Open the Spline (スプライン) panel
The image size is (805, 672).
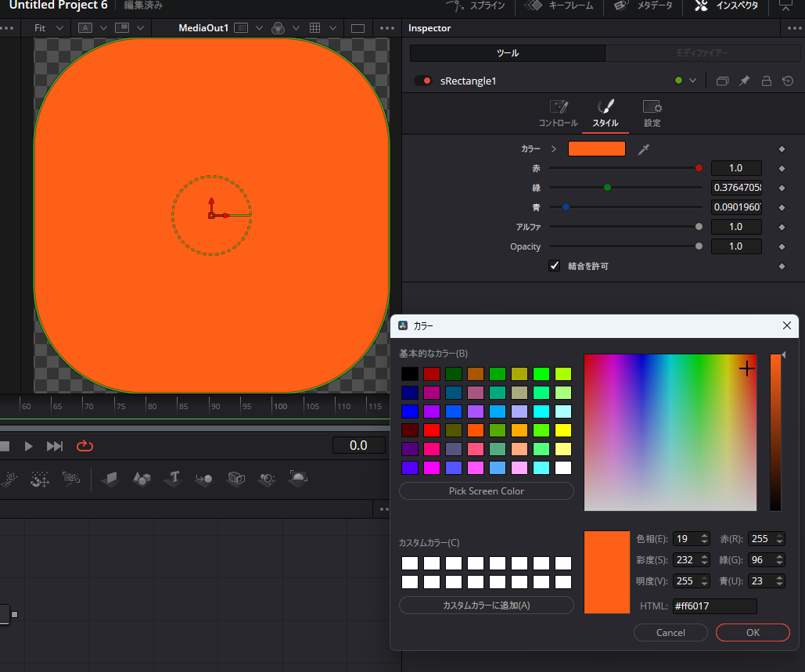point(475,5)
